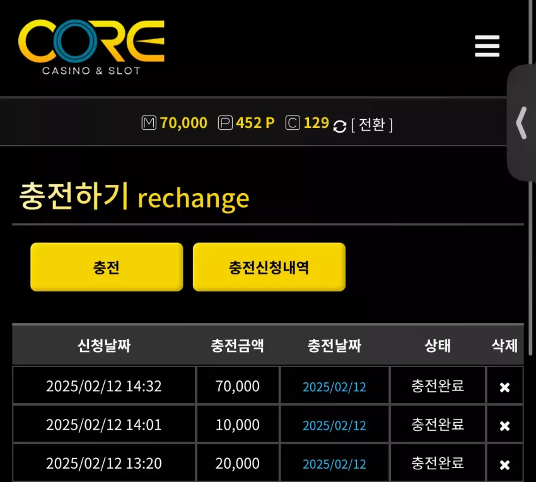Viewport: 536px width, 482px height.
Task: Click the 상태 column header
Action: coord(438,346)
